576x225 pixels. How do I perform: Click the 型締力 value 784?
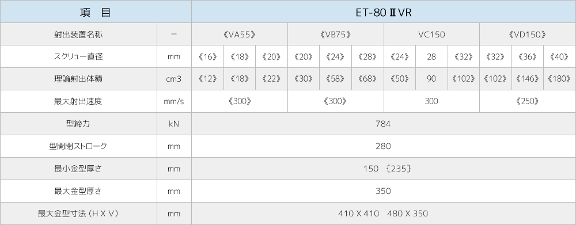tap(384, 124)
